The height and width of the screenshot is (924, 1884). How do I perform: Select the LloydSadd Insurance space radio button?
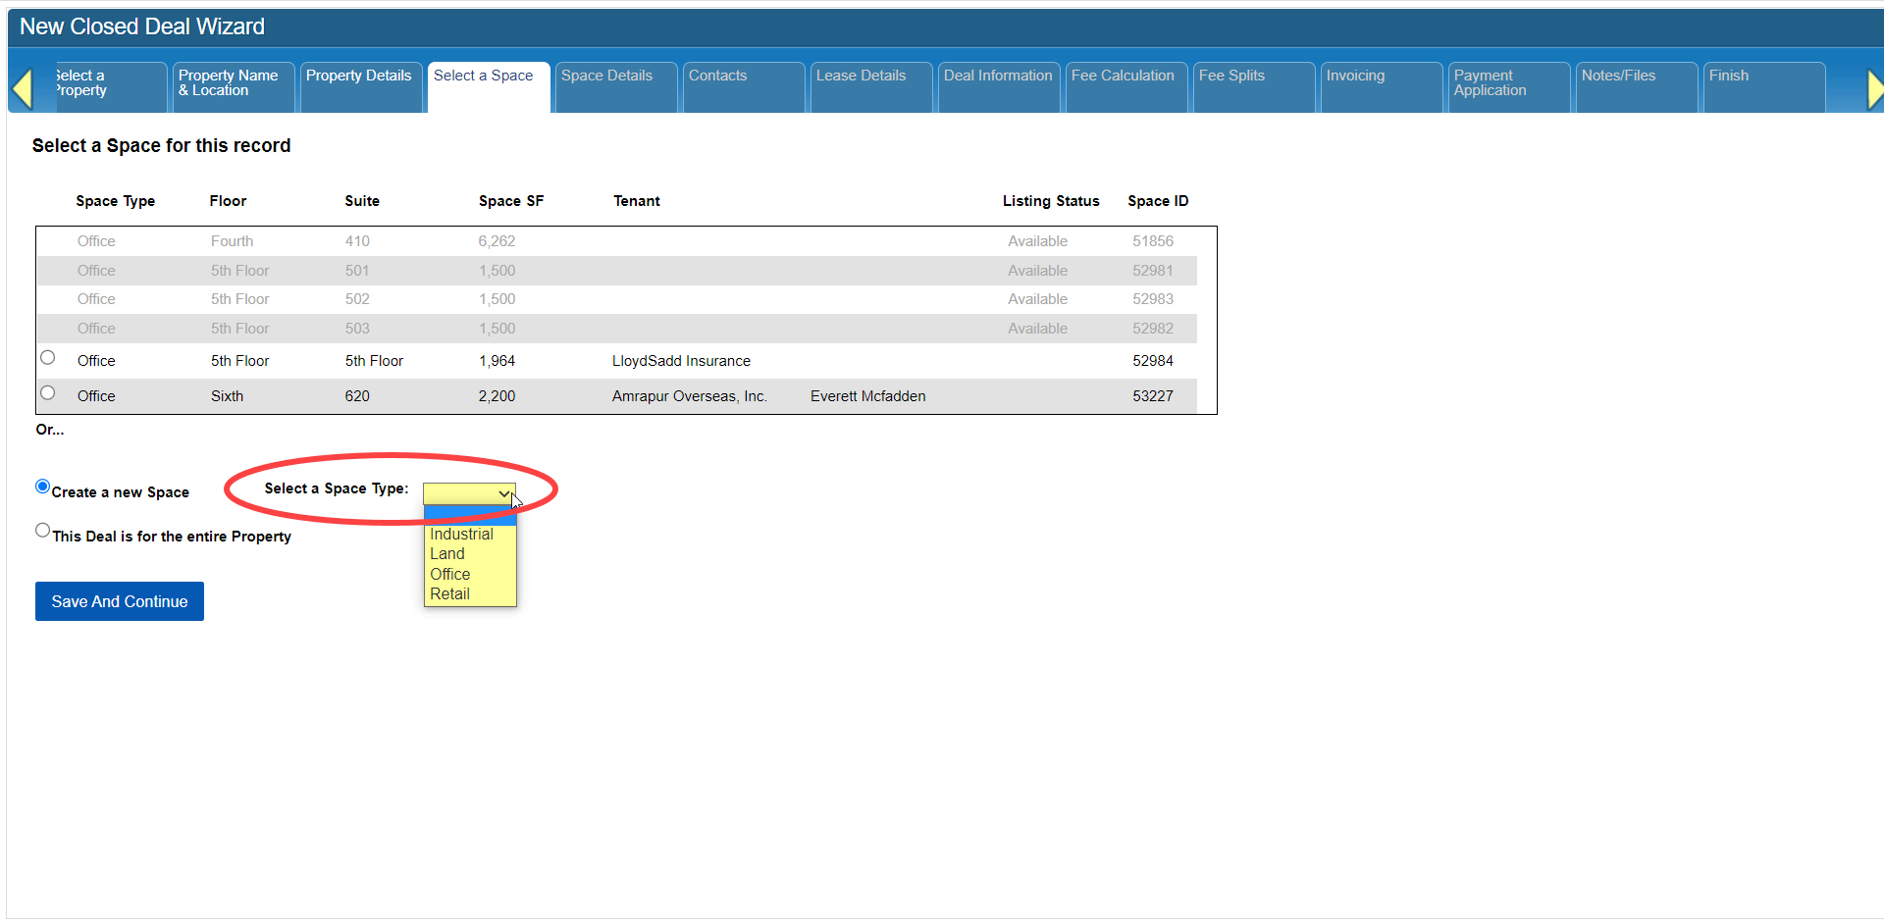47,358
